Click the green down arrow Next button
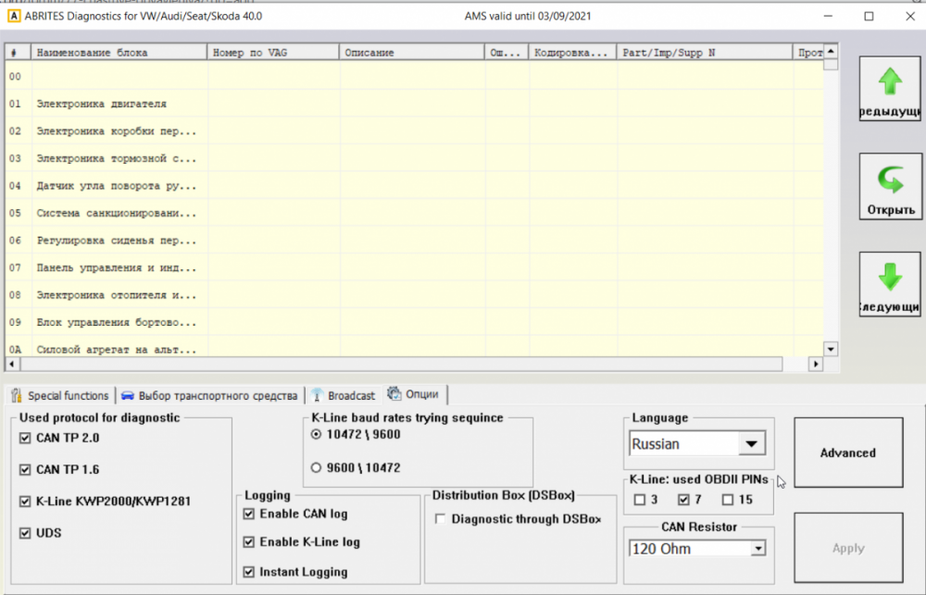926x595 pixels. click(889, 284)
